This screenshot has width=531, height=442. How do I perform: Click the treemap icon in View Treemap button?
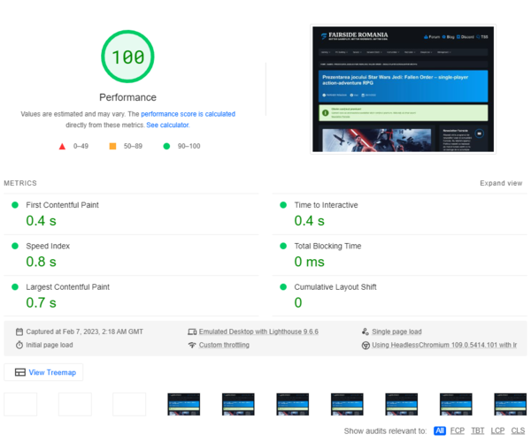coord(20,372)
